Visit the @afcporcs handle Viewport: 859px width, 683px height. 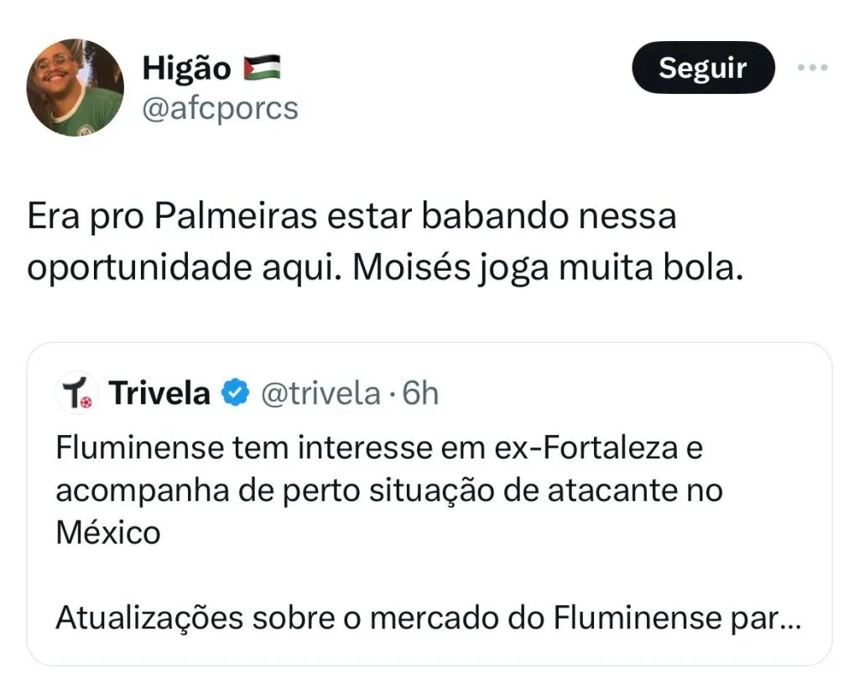[x=220, y=108]
